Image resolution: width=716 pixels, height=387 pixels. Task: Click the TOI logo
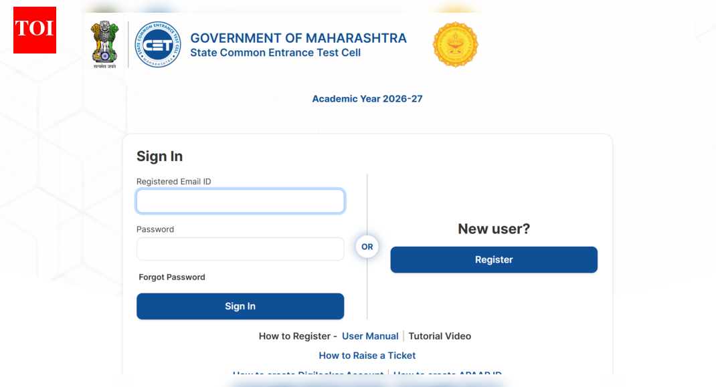pos(33,29)
